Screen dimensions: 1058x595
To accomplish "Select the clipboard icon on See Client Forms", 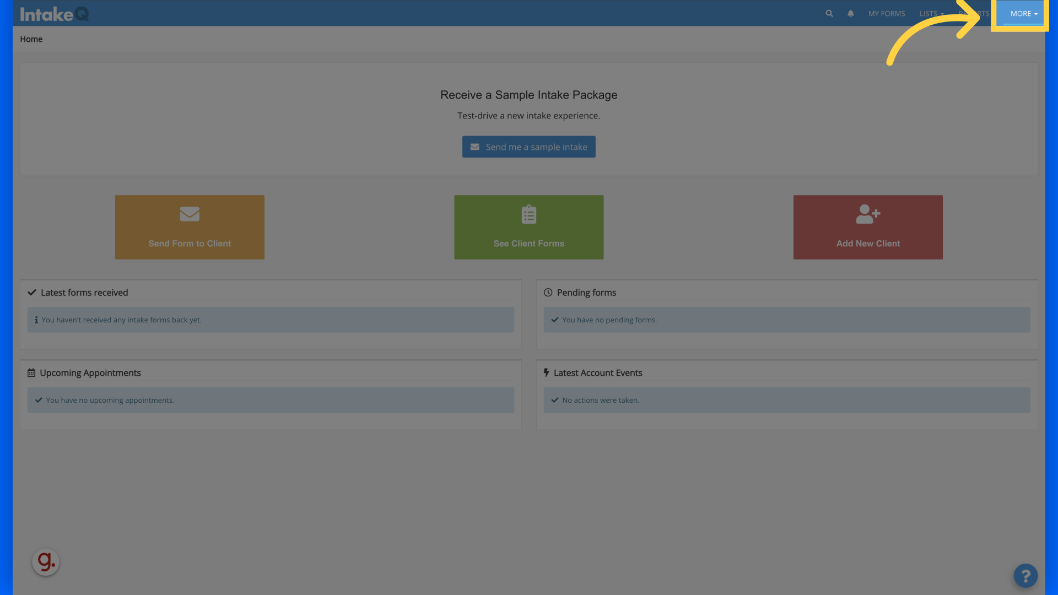I will [x=528, y=214].
